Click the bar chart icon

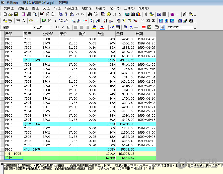click(138, 14)
